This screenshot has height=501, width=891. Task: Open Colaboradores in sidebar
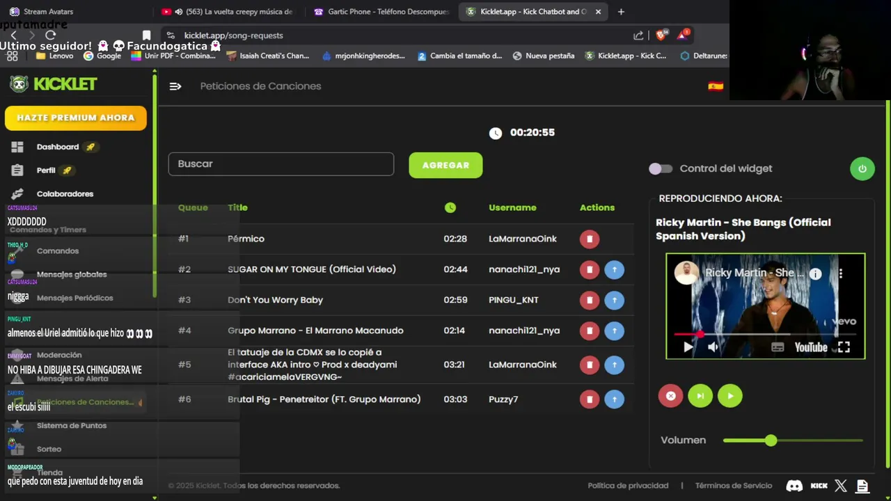pos(65,194)
